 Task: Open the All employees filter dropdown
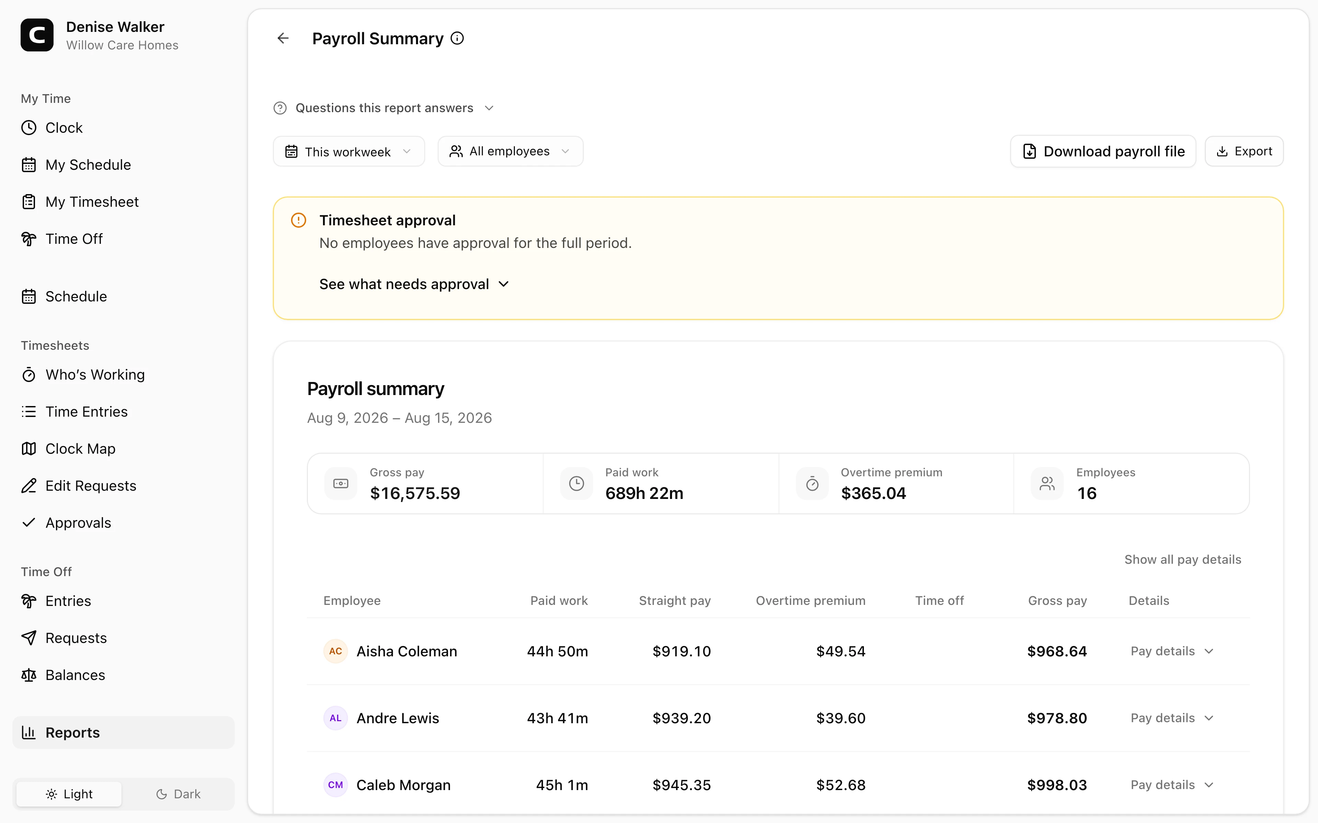[x=510, y=151]
